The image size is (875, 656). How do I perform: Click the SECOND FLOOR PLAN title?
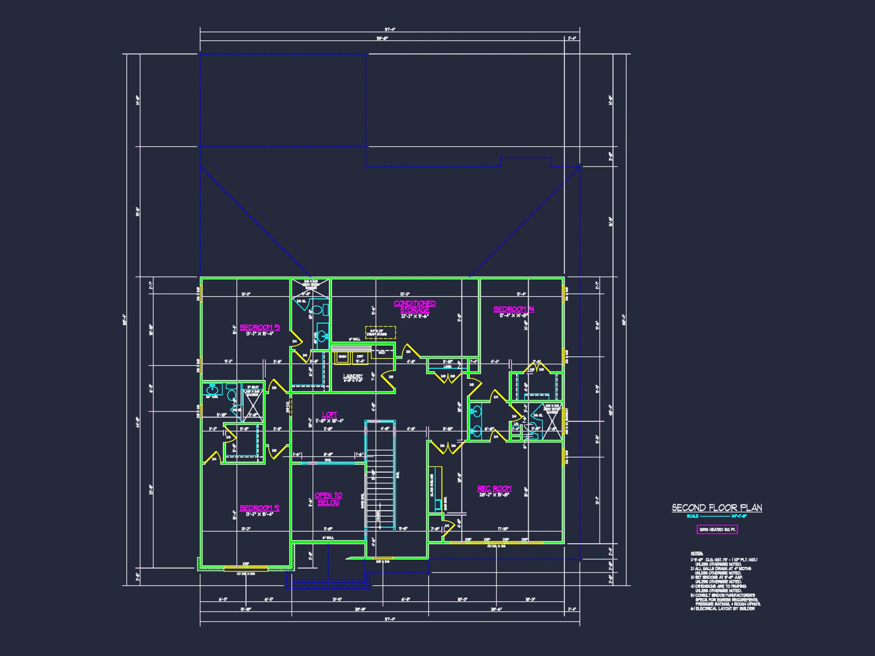(x=717, y=508)
